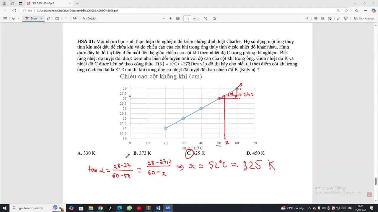
Task: Click Fit to width icon
Action: click(178, 18)
